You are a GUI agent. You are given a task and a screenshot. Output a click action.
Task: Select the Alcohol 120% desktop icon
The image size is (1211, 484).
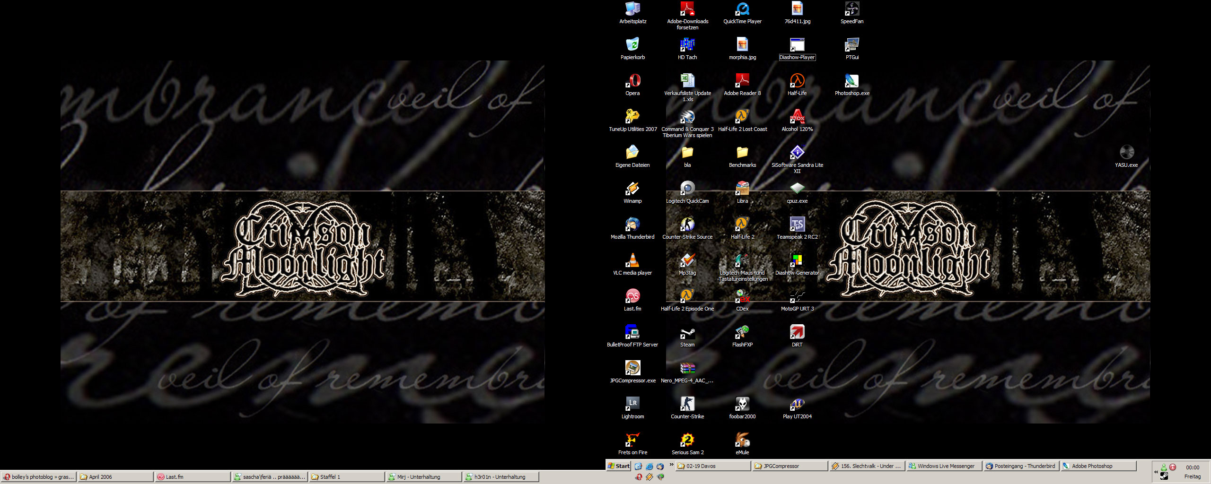pyautogui.click(x=797, y=117)
